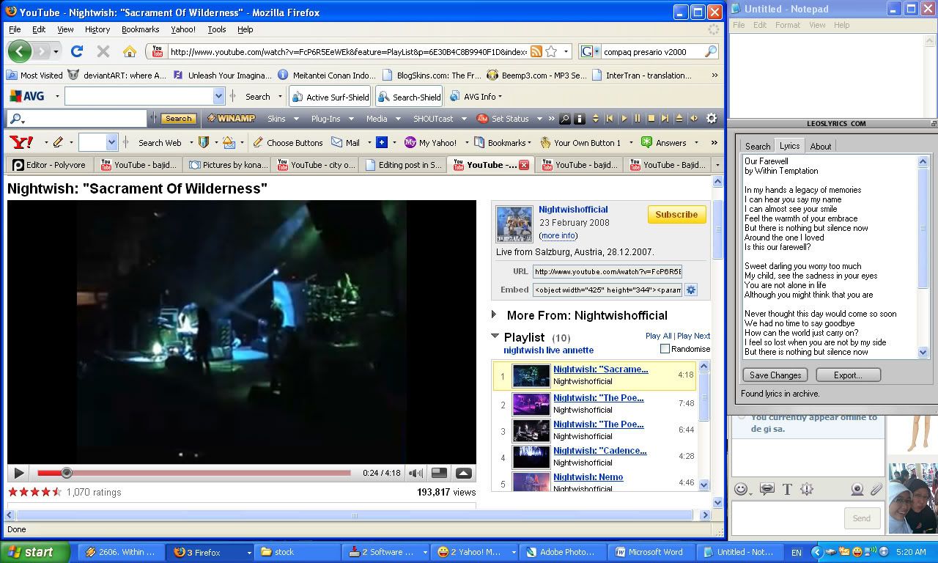Toggle AVG Active Surf-Shield
Image resolution: width=938 pixels, height=563 pixels.
[330, 97]
